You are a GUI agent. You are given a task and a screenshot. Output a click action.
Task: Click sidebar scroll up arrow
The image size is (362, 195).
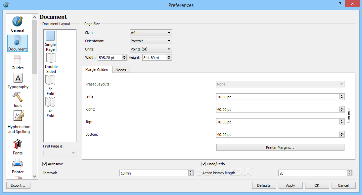35,17
